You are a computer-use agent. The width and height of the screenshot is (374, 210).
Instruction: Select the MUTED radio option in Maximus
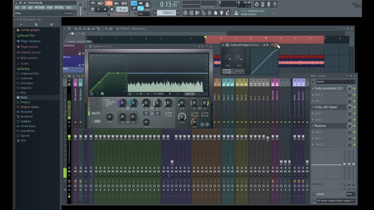[104, 104]
